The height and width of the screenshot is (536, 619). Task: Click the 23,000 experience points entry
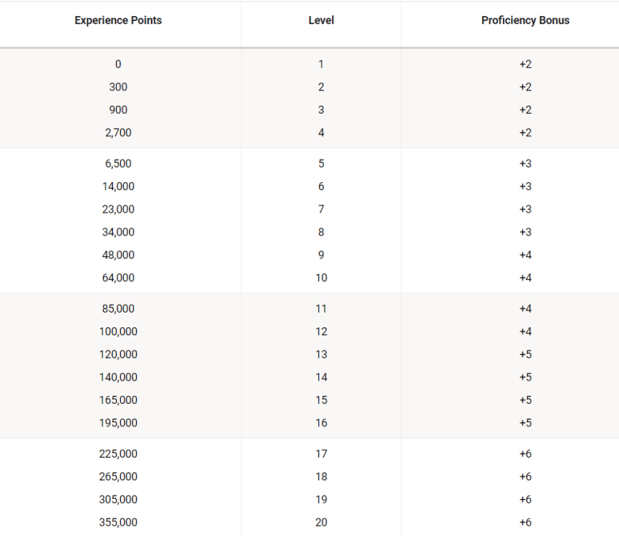point(118,210)
